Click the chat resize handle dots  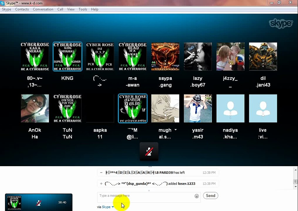click(150, 167)
